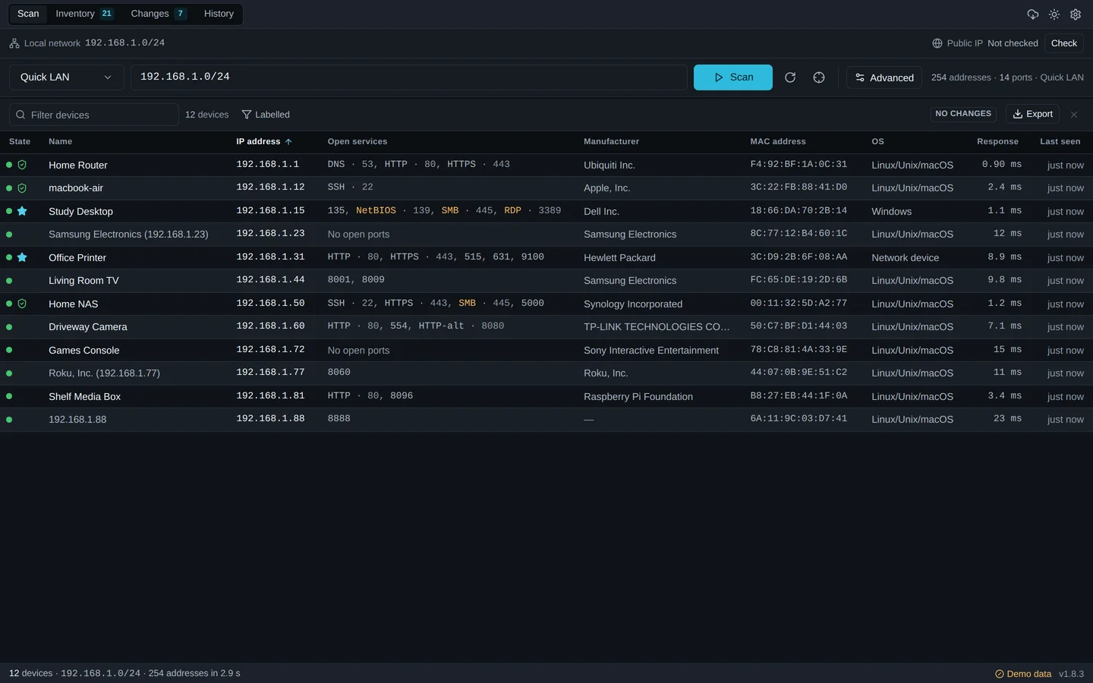The height and width of the screenshot is (683, 1093).
Task: Toggle the light/dark theme sun icon
Action: (1054, 14)
